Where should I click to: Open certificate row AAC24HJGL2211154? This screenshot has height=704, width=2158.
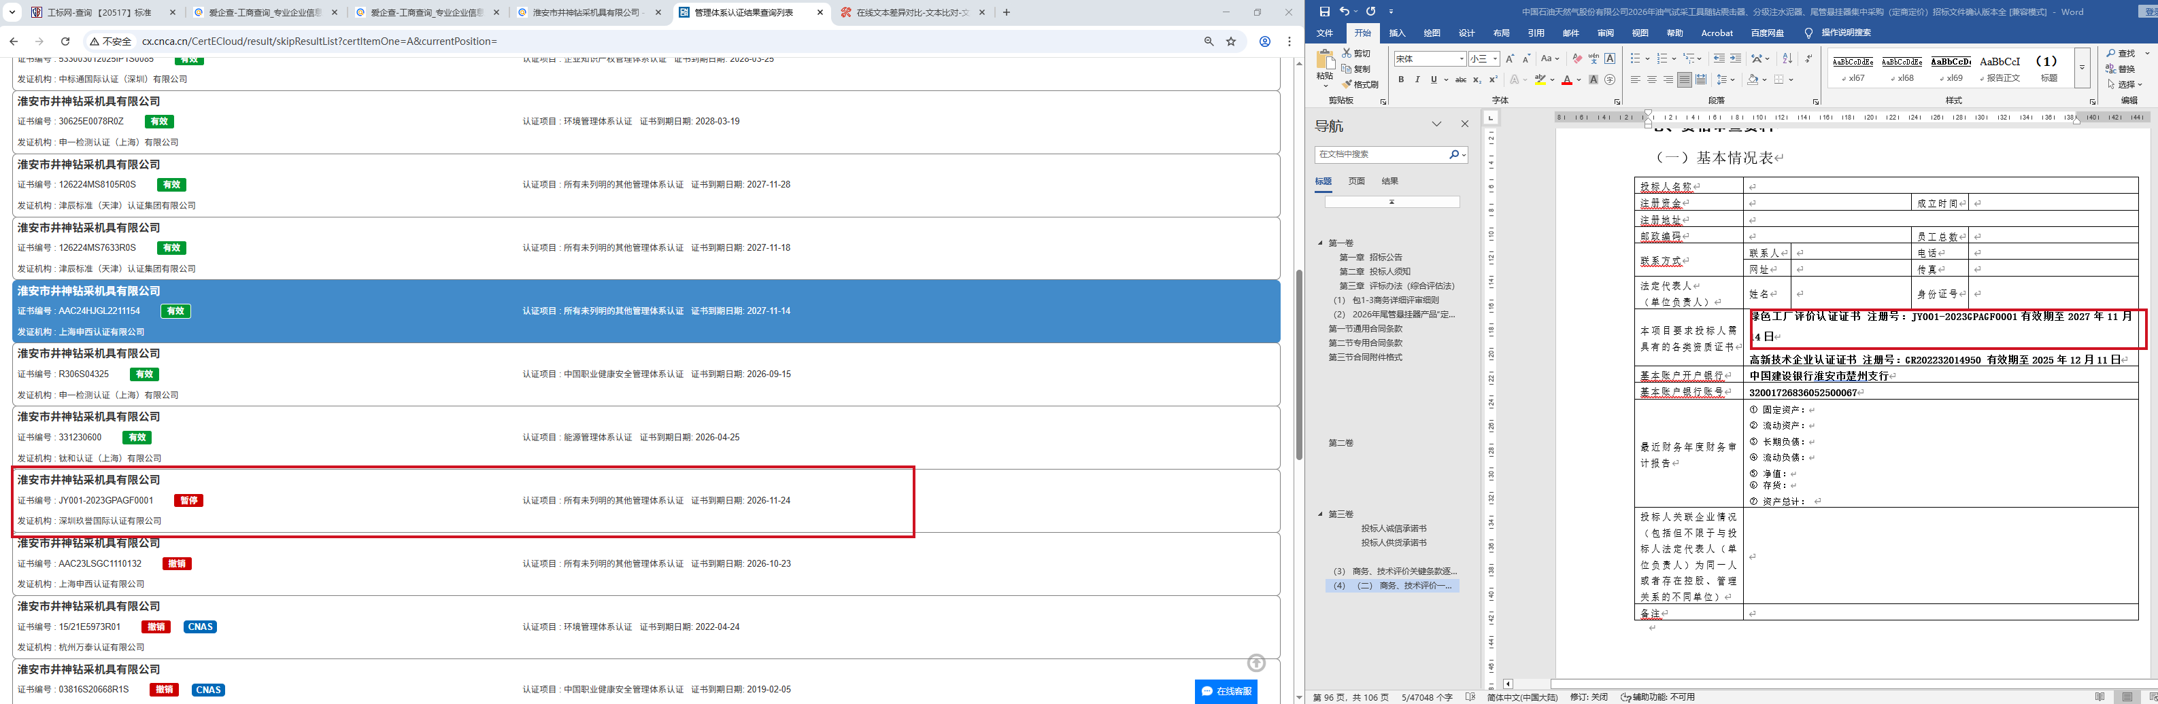[646, 311]
